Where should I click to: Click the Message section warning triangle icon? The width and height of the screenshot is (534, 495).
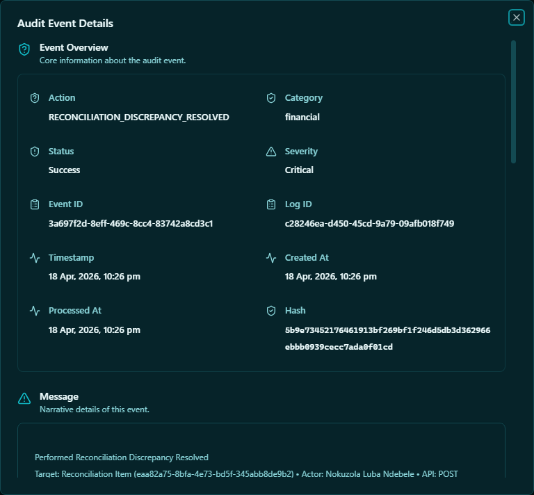(24, 398)
